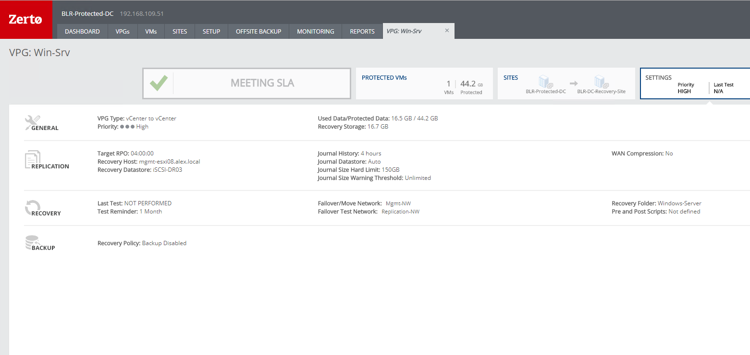Image resolution: width=750 pixels, height=355 pixels.
Task: Select the Offsite Backup tab
Action: coord(258,31)
